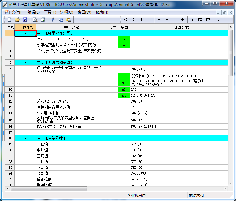Select green variable cell s3
The width and height of the screenshot is (236, 201).
[124, 90]
